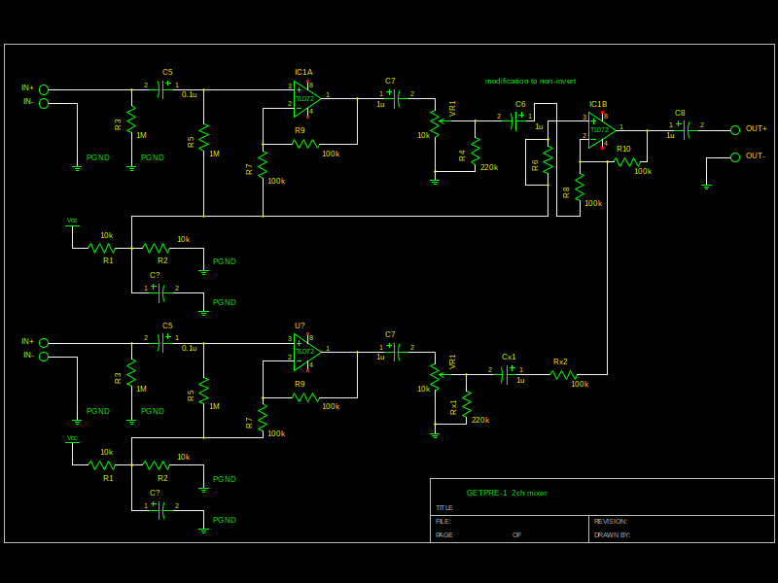
Task: Click the DRAWN BY: field label
Action: pos(613,535)
